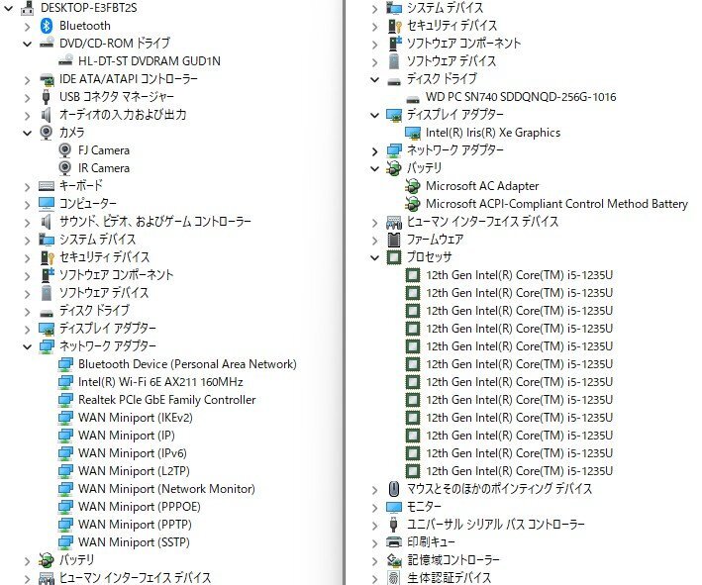Click the Bluetooth Device (Personal Area Network) icon
702x585 pixels.
coord(65,364)
